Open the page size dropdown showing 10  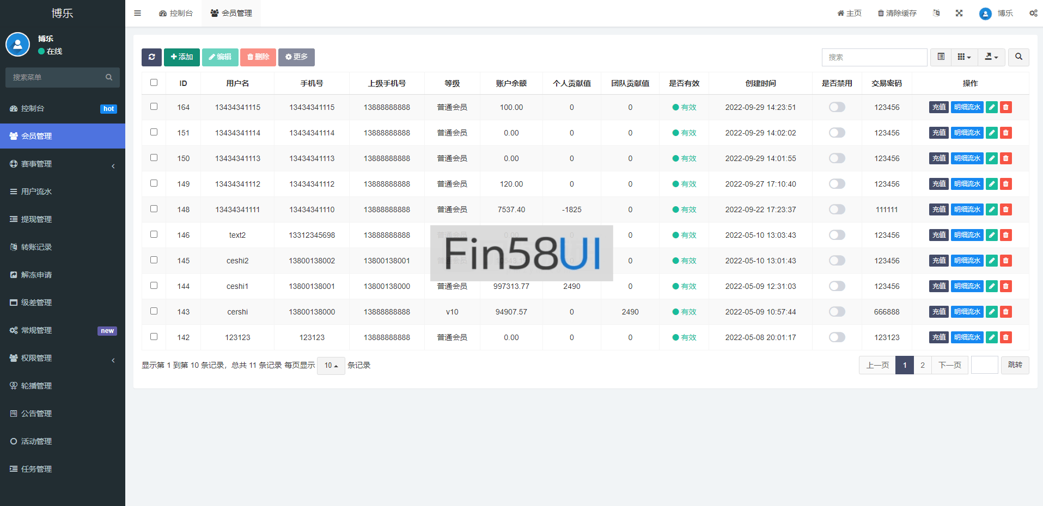point(331,366)
